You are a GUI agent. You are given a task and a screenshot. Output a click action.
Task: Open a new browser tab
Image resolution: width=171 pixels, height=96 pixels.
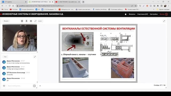click(x=83, y=2)
